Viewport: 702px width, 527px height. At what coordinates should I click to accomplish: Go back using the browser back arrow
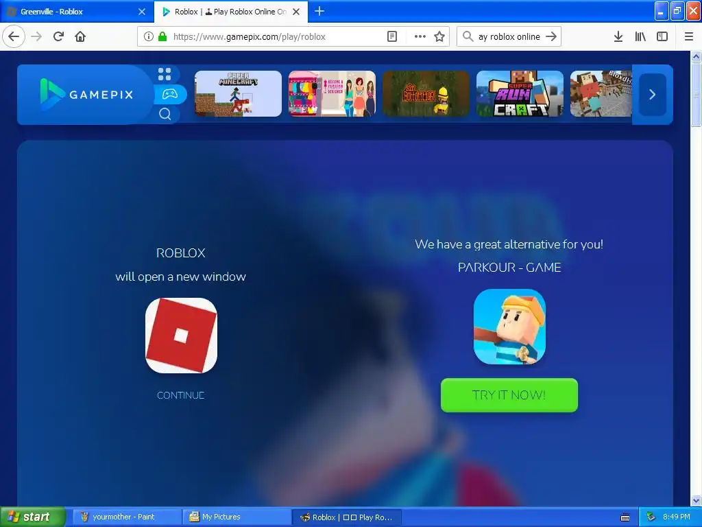click(14, 36)
